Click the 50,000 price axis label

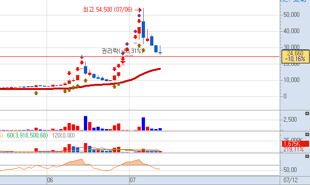291,14
